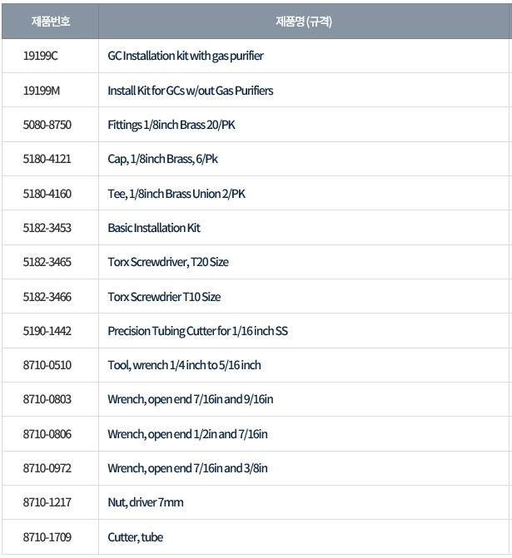Click the 제품명 (규격) column header

304,22
